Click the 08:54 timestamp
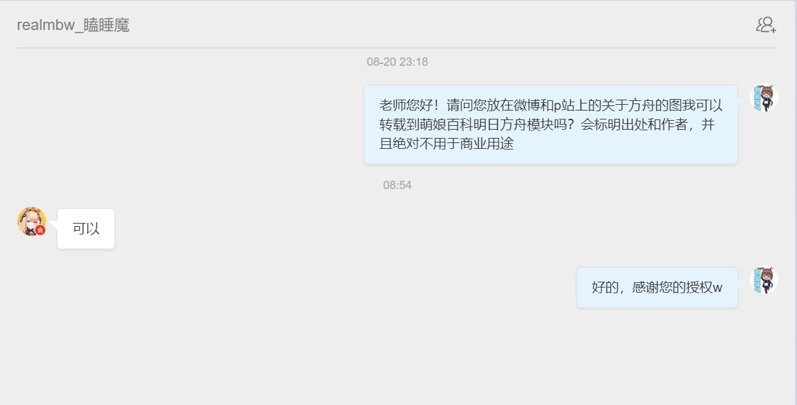The height and width of the screenshot is (405, 797). click(398, 185)
